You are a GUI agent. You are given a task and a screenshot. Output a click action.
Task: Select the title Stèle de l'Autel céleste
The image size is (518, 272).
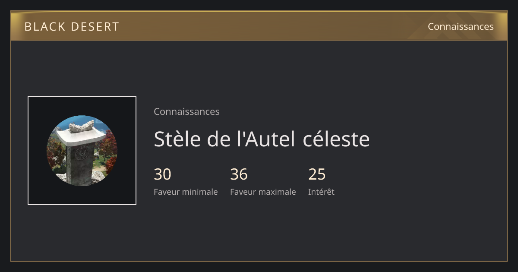click(262, 139)
